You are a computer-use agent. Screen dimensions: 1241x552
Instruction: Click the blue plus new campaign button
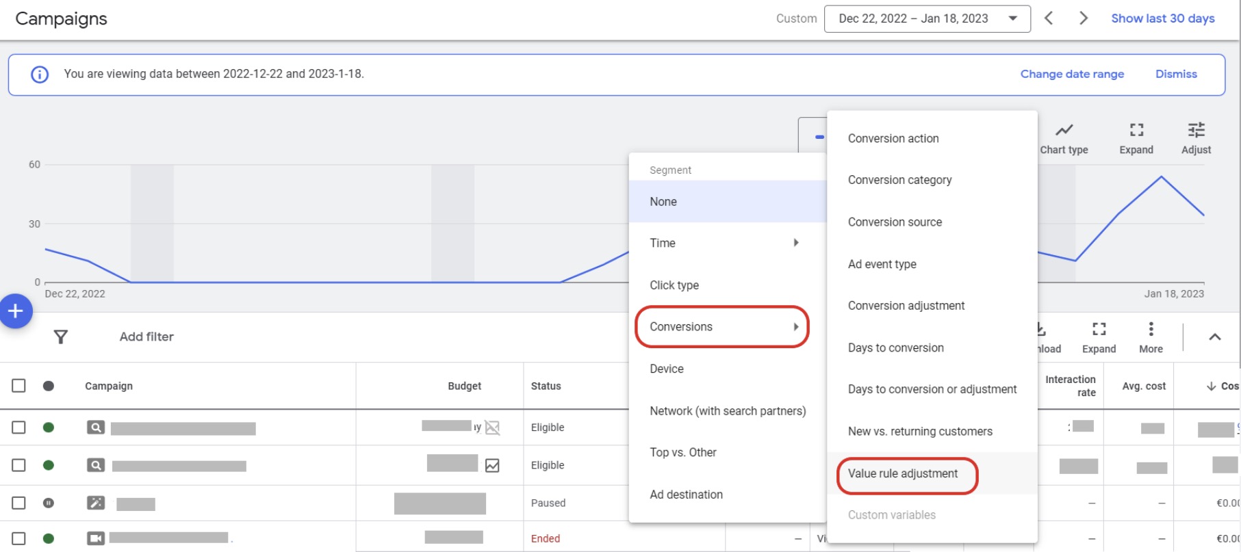tap(15, 311)
